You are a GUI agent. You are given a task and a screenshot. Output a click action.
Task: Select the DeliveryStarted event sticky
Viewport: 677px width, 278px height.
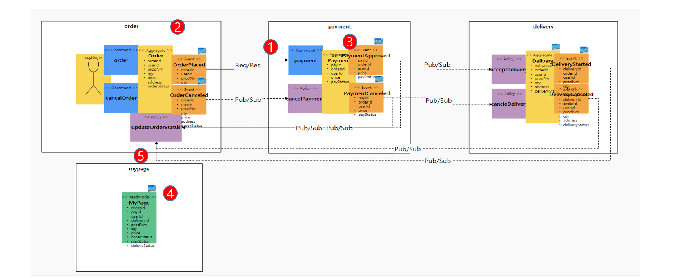click(x=571, y=68)
